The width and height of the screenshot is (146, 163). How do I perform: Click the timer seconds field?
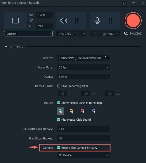click(x=109, y=93)
